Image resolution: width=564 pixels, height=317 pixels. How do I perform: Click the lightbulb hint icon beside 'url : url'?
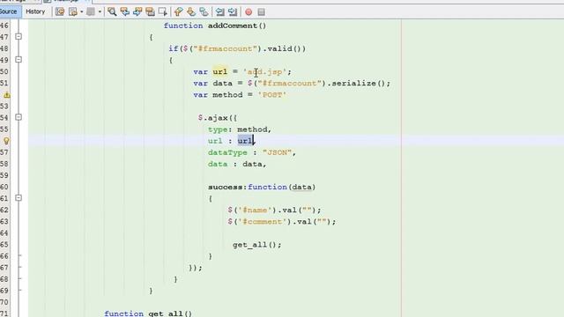click(6, 141)
